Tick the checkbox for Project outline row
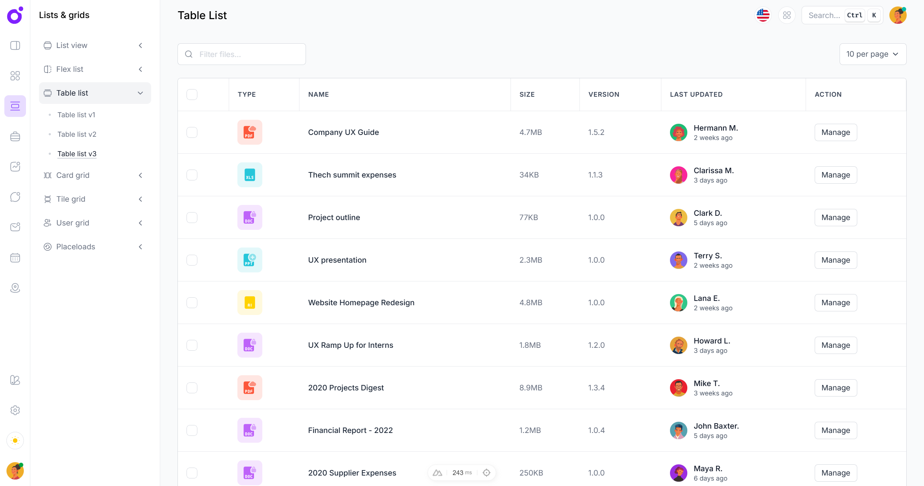Screen dimensions: 924x486 pos(192,218)
